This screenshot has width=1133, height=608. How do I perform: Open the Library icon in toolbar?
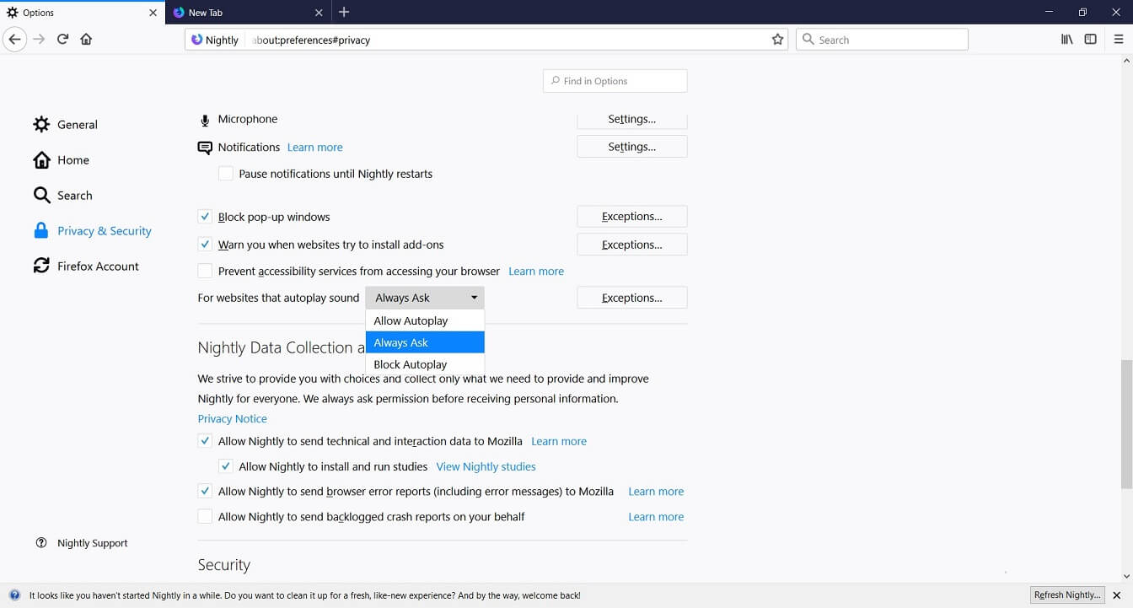(1067, 40)
